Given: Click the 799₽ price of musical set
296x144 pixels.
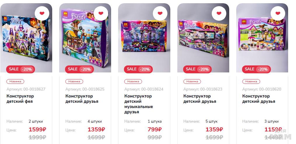Looking at the screenshot, I should click(155, 130).
